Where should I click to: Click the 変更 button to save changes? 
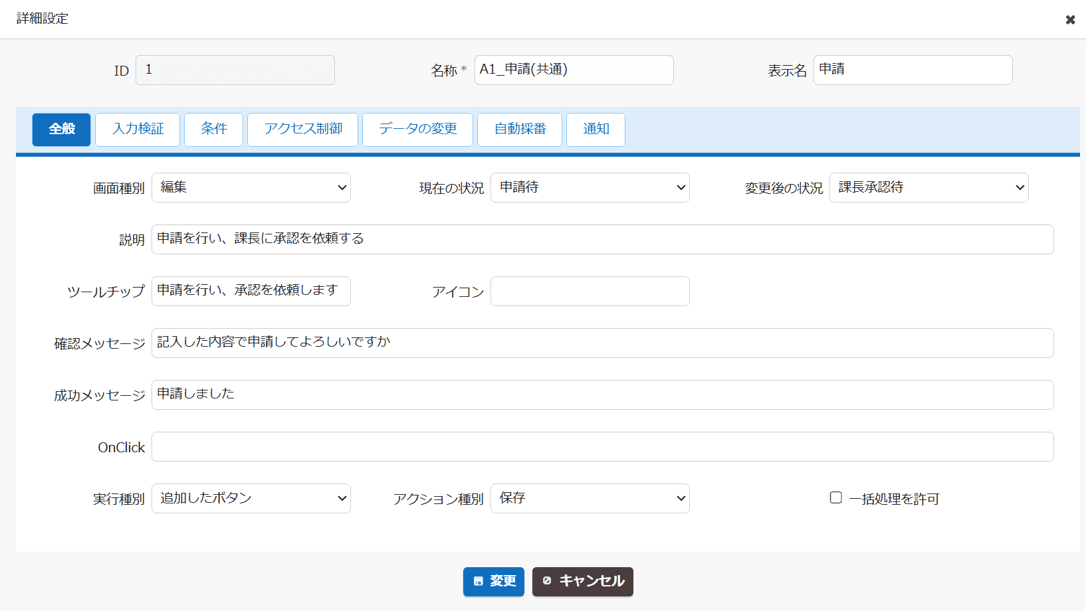pyautogui.click(x=494, y=581)
